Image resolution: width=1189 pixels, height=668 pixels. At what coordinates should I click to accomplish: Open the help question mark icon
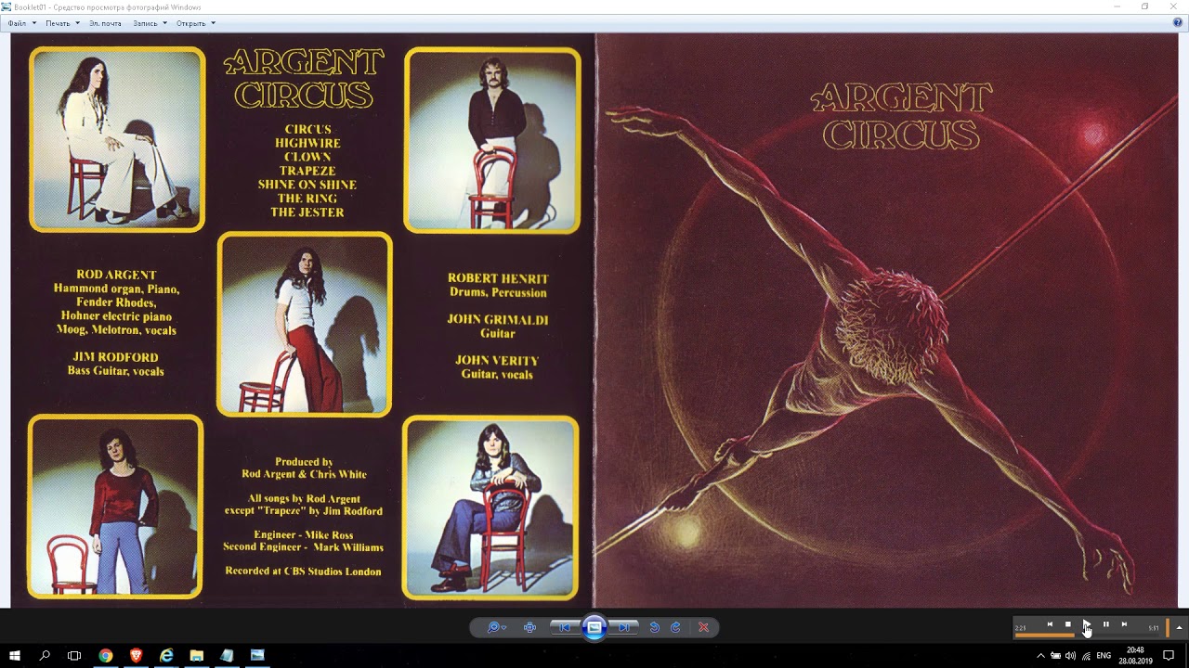1177,23
